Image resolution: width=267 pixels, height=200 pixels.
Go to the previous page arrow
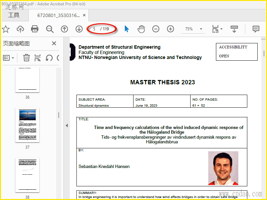(x=64, y=29)
